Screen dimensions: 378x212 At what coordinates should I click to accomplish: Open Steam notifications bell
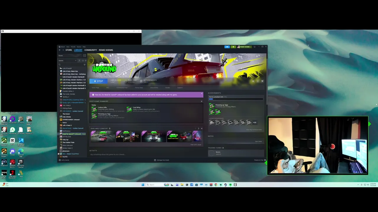coord(233,47)
